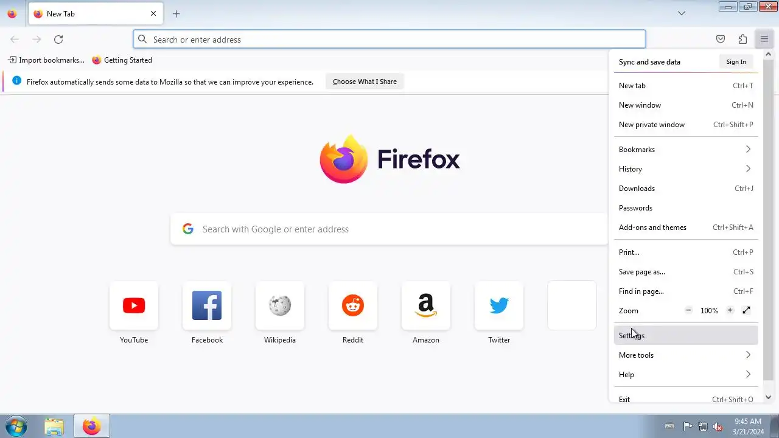Viewport: 779px width, 438px height.
Task: Open Settings from the menu
Action: tap(686, 336)
